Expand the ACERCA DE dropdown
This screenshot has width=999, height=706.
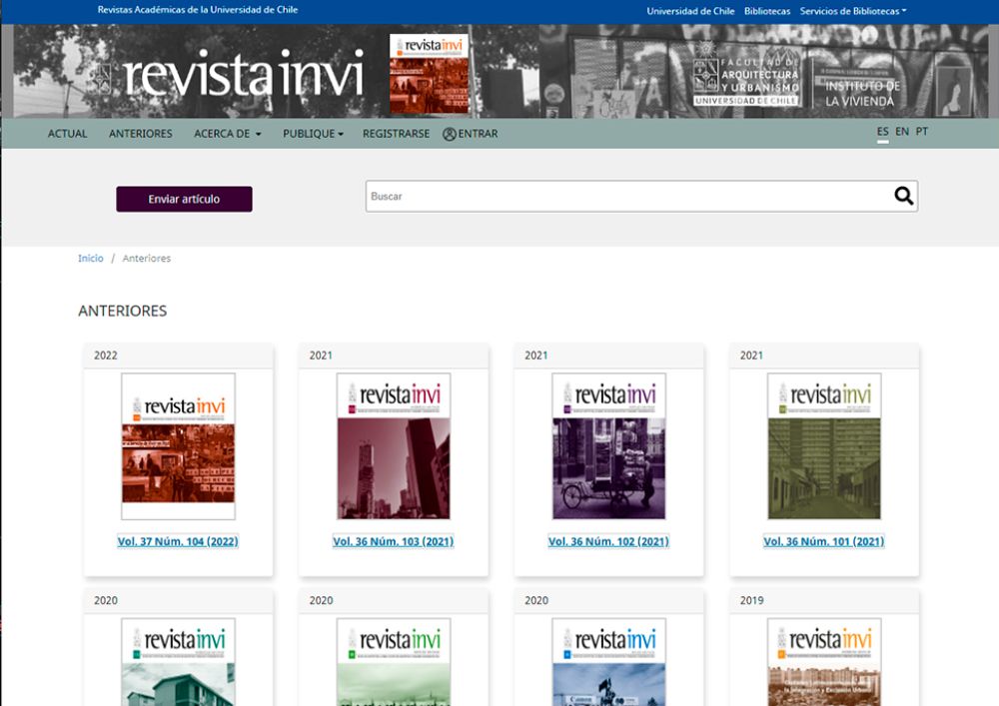tap(227, 133)
